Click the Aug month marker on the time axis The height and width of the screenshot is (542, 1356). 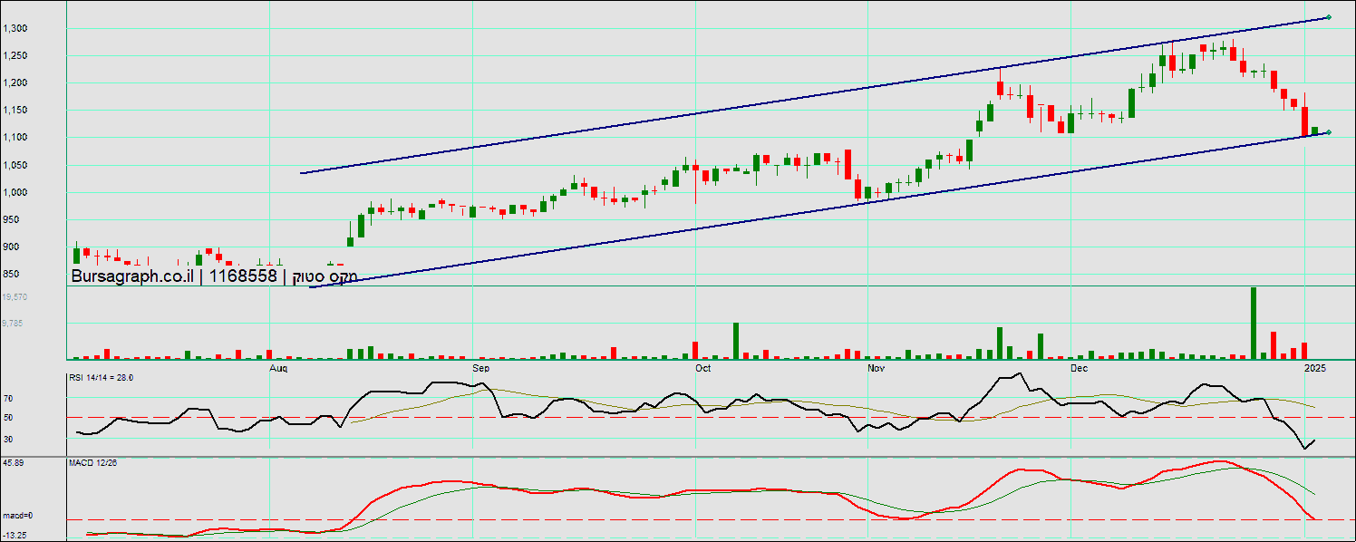pyautogui.click(x=279, y=369)
